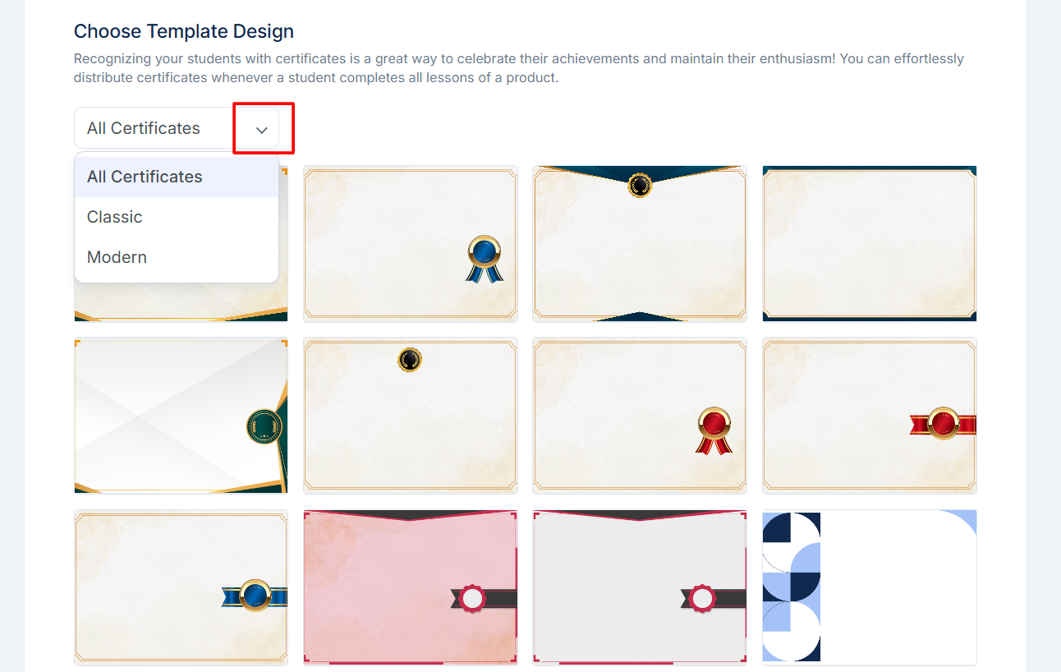Select All Certificates option in list
The image size is (1061, 672).
[177, 177]
